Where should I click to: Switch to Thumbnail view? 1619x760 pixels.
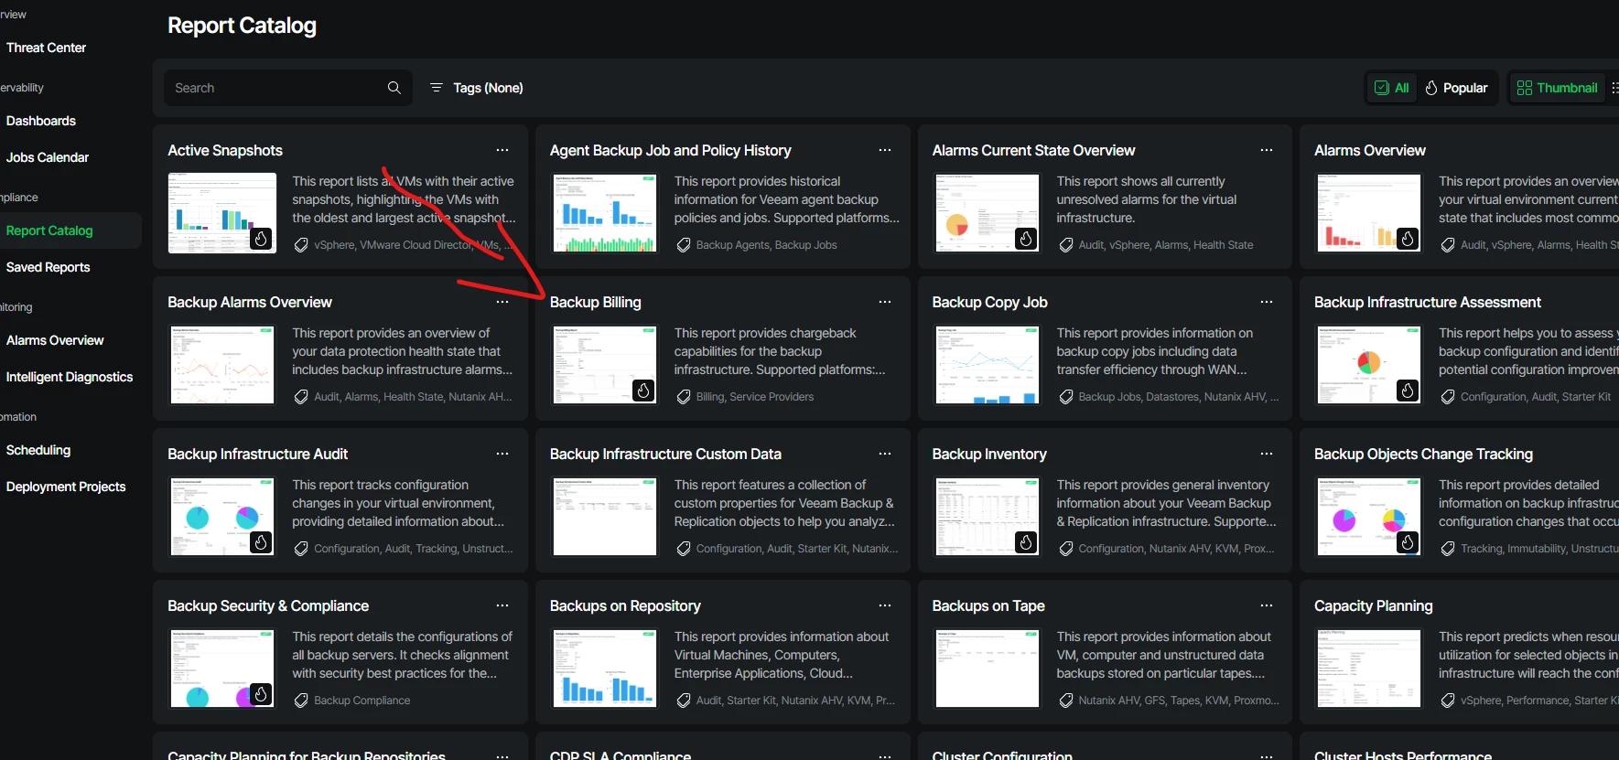click(x=1558, y=88)
